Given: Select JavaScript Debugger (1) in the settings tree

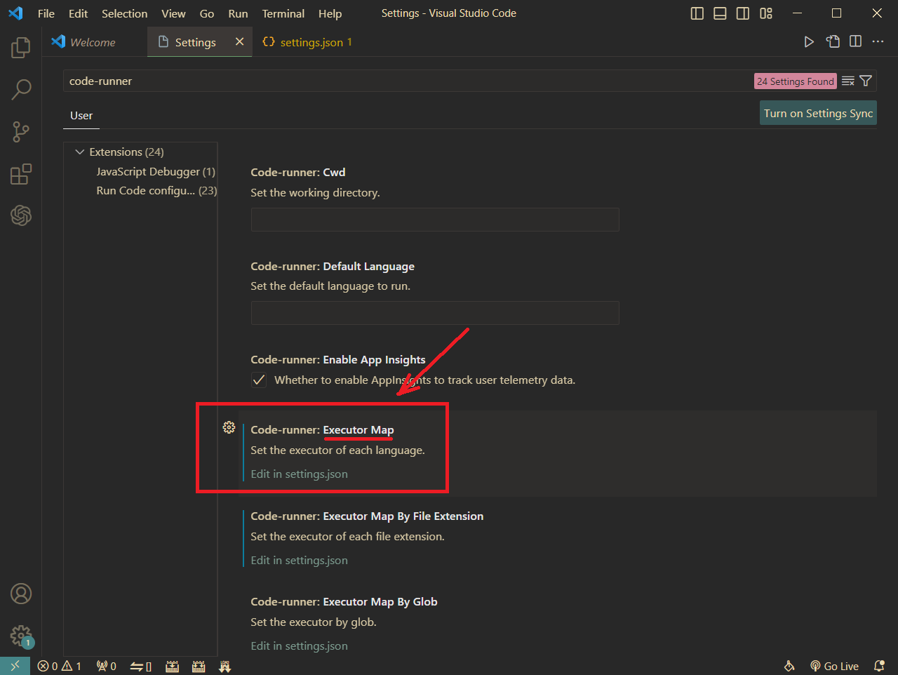Looking at the screenshot, I should click(156, 171).
